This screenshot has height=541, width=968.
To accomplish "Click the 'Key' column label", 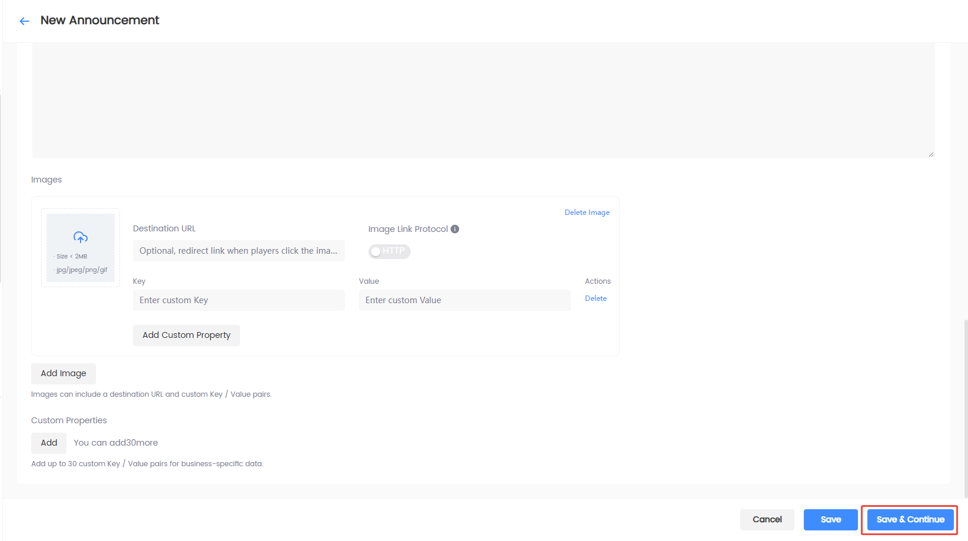I will 139,281.
